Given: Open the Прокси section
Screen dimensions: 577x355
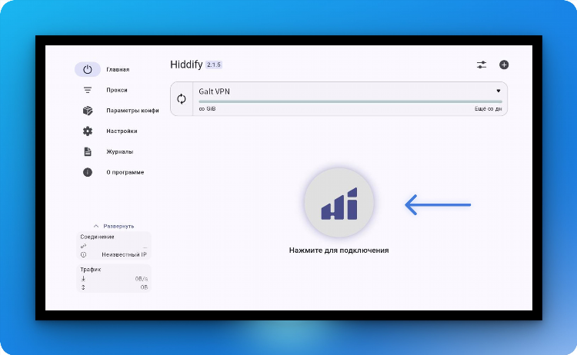Looking at the screenshot, I should click(x=117, y=90).
